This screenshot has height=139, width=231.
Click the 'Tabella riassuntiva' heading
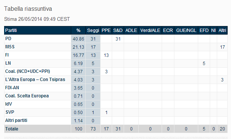28,9
